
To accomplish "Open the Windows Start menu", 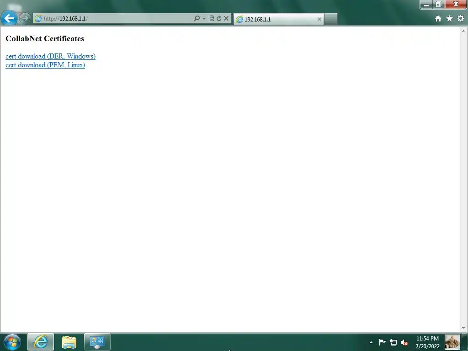I will tap(12, 342).
